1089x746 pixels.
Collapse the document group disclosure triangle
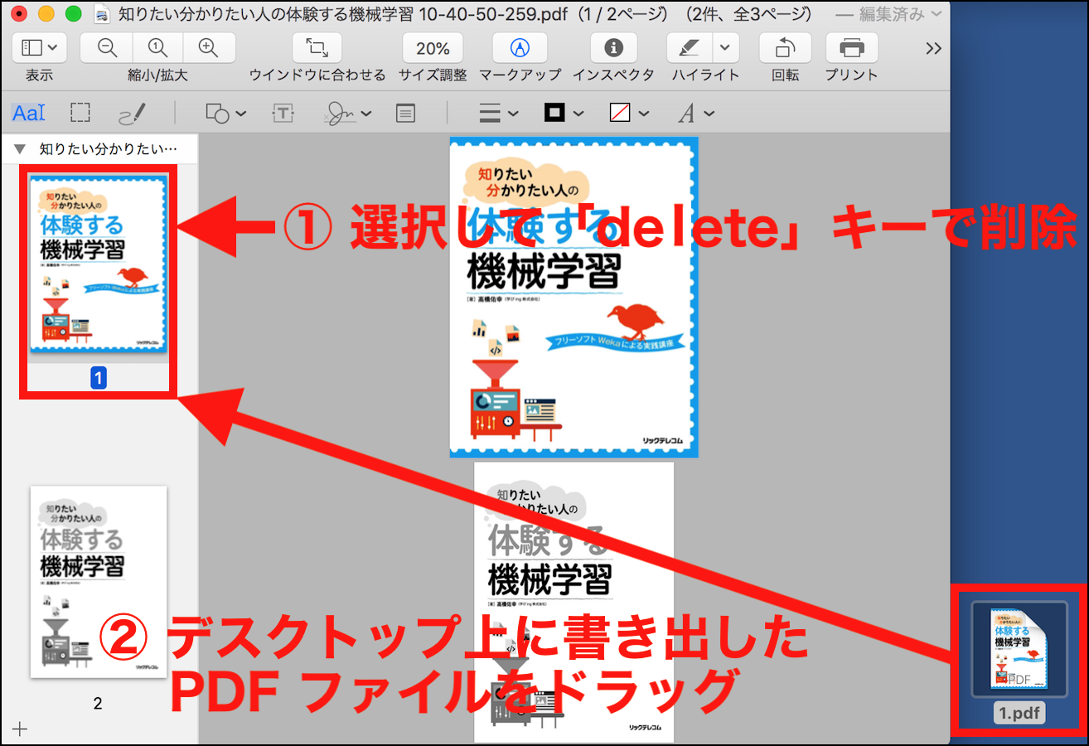point(20,150)
